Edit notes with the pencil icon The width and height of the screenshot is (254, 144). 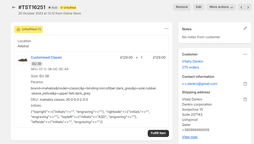(245, 28)
